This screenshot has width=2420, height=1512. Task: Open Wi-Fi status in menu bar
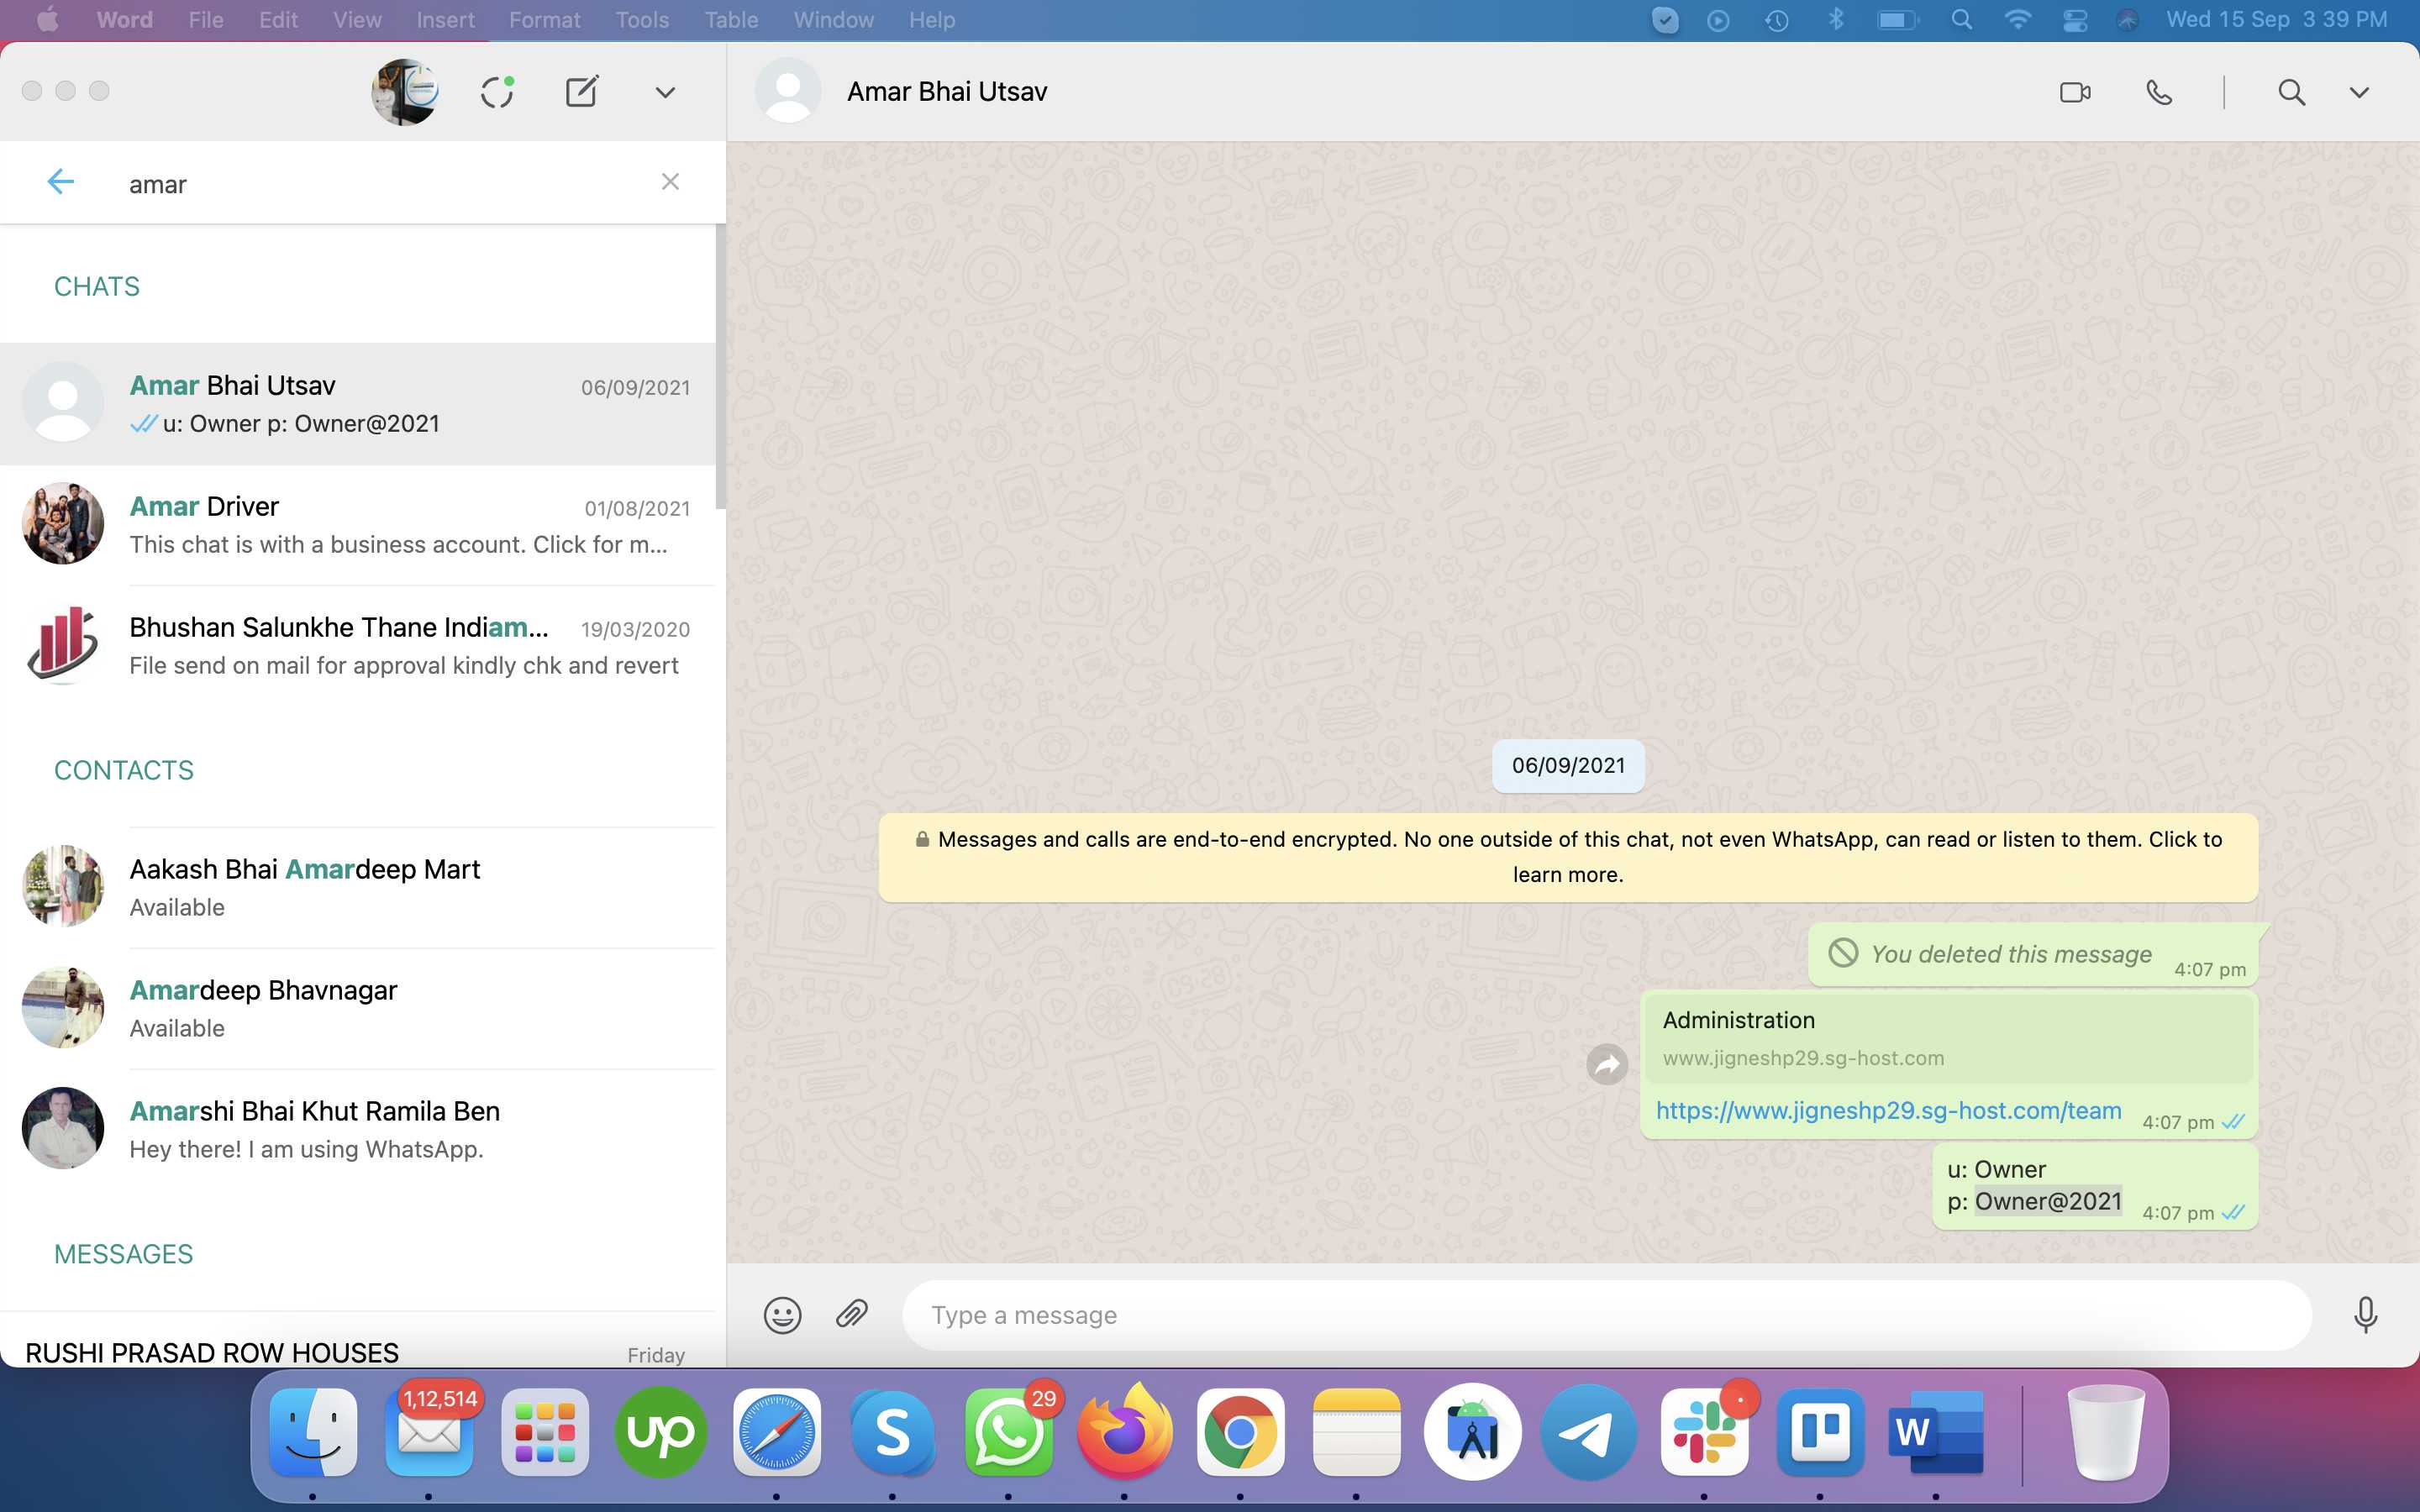point(2018,20)
